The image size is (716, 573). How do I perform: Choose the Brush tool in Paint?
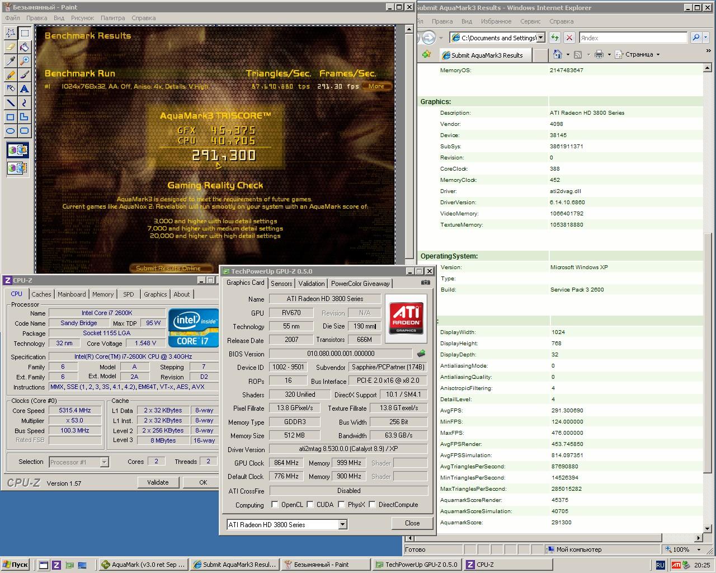[x=25, y=75]
